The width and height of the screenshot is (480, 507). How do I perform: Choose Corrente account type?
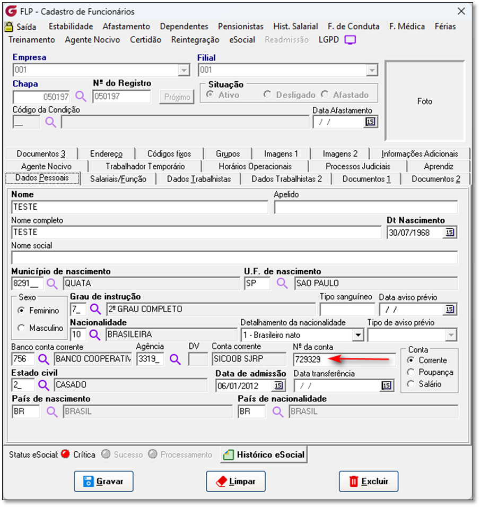(x=411, y=360)
